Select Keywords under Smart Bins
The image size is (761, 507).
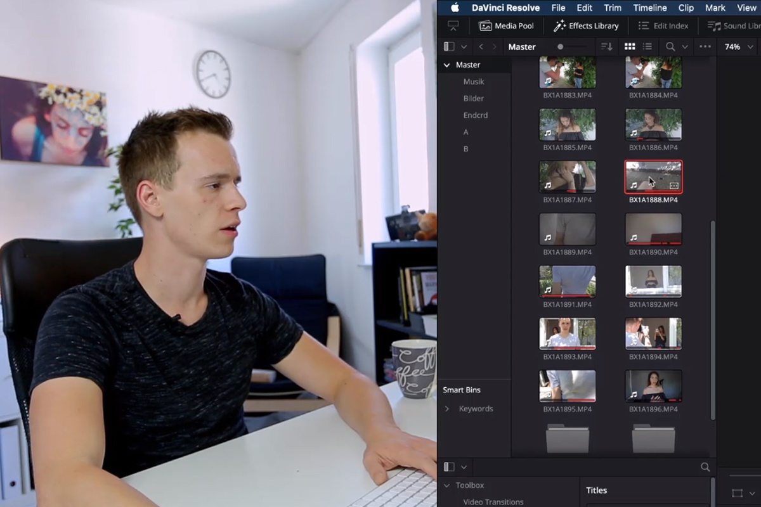[x=476, y=409]
